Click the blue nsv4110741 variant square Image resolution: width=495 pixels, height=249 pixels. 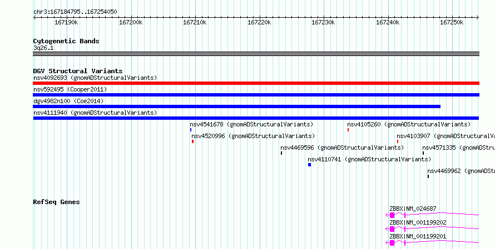pos(309,165)
